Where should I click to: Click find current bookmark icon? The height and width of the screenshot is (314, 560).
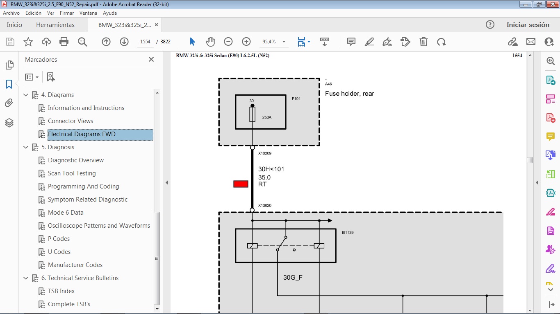pos(51,77)
